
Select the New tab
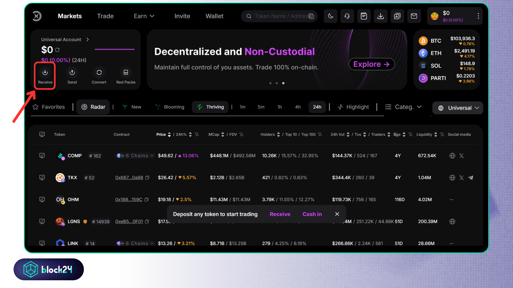[x=132, y=107]
